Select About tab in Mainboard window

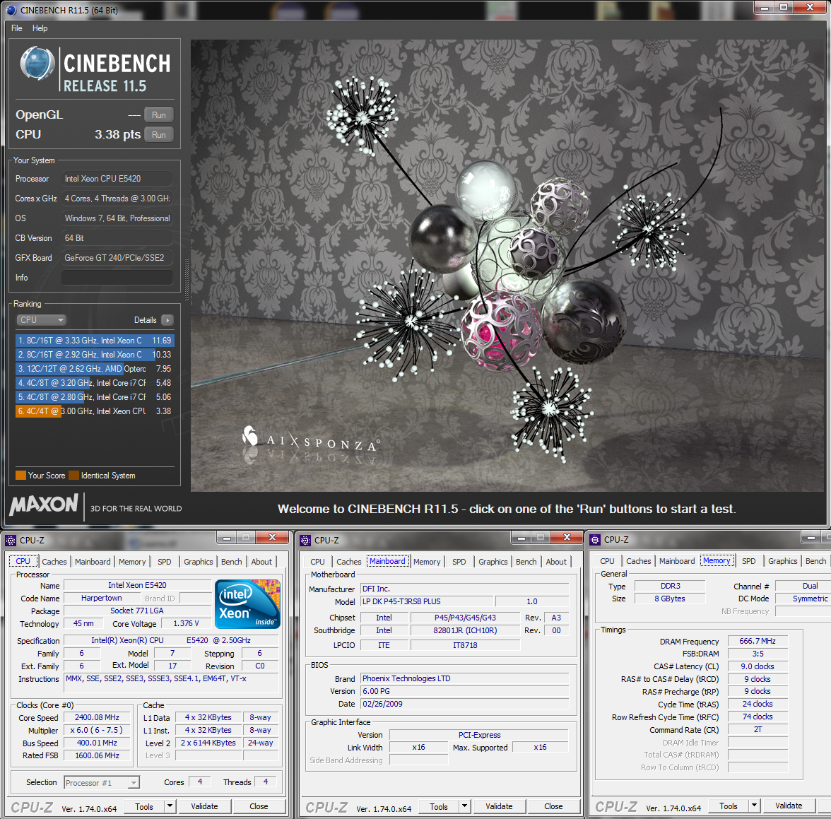tap(557, 562)
